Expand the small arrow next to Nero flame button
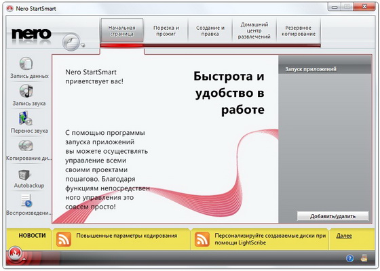Screen dimensions: 380x271 24,259
